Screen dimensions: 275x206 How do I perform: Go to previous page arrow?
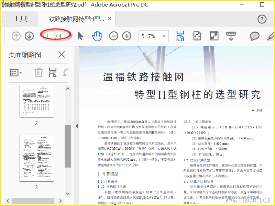coord(16,36)
